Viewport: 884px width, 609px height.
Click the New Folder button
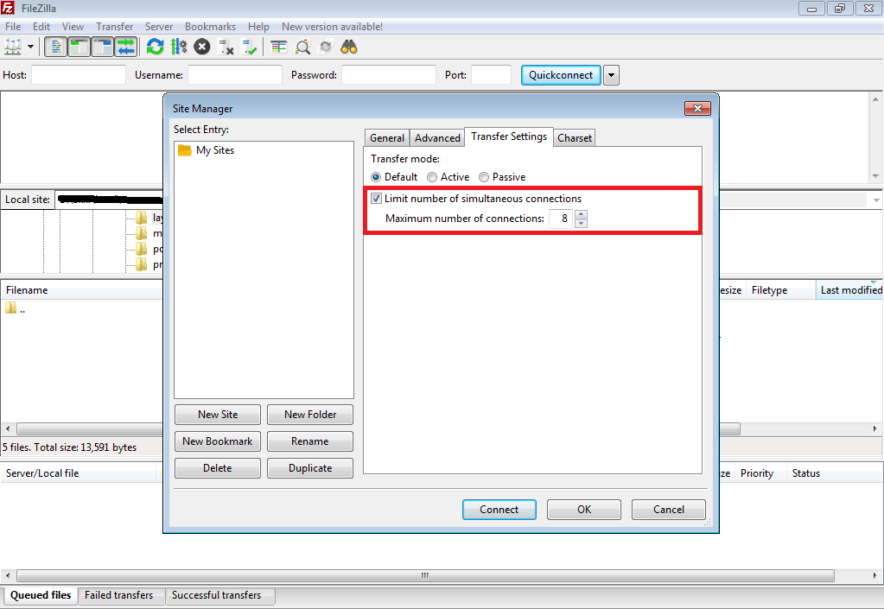pos(310,415)
